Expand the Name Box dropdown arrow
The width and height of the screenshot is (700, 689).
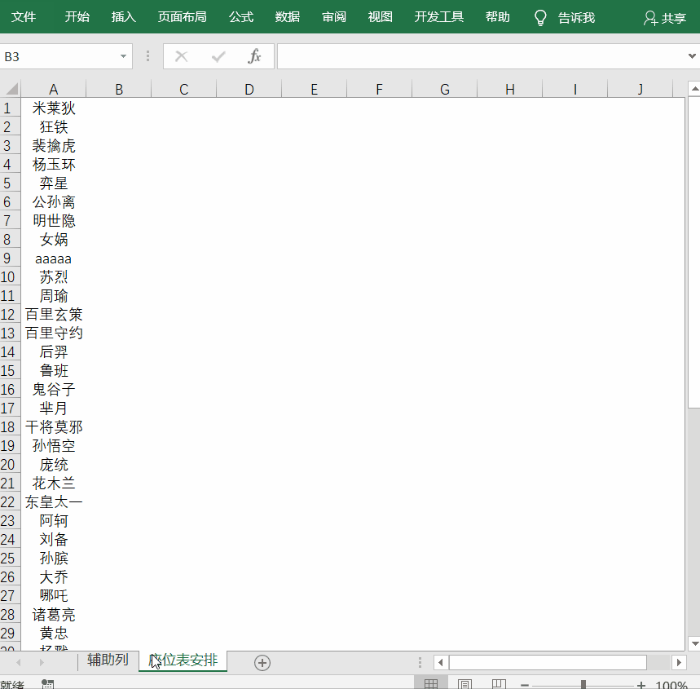pos(123,56)
